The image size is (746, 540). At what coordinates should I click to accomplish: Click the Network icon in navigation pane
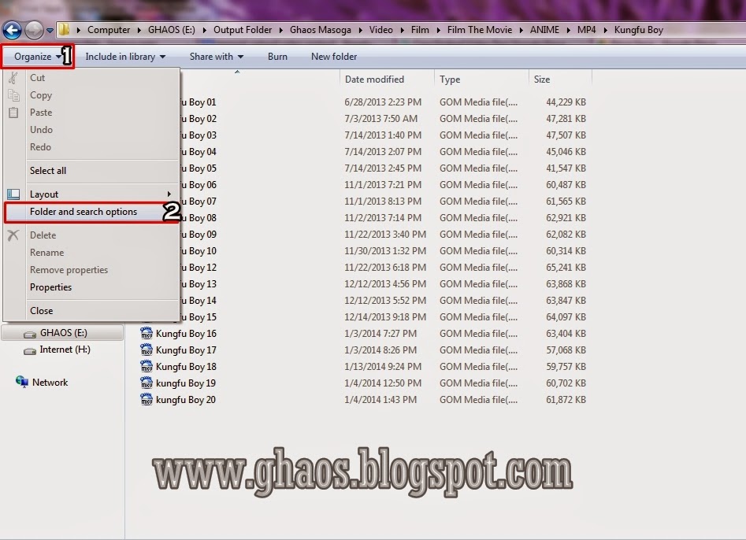(20, 382)
